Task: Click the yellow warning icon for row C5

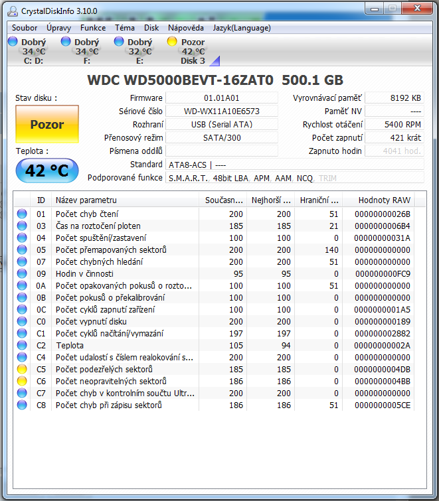Action: (22, 369)
